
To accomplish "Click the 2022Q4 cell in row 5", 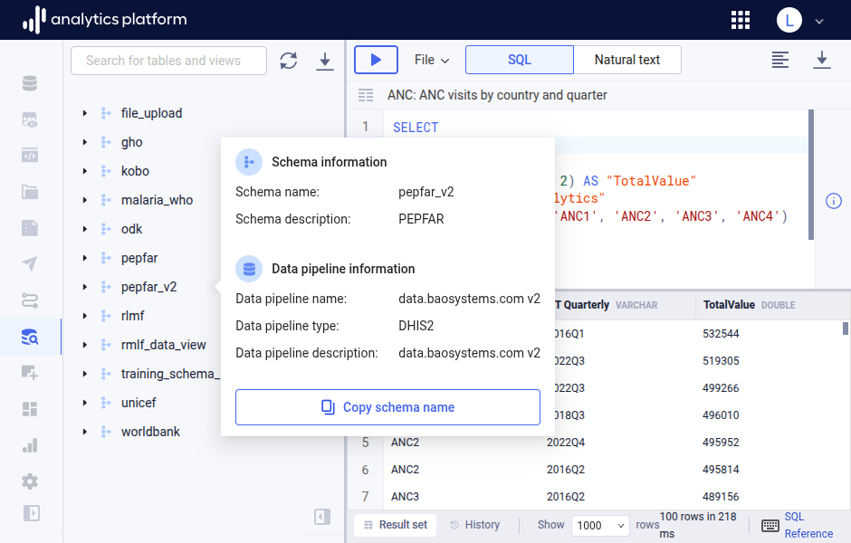I will click(566, 443).
